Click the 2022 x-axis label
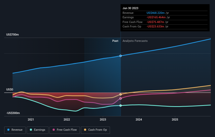The image size is (215, 137). [x=67, y=120]
